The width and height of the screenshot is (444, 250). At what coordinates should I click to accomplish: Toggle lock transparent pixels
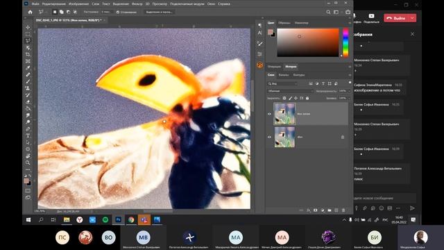[284, 98]
